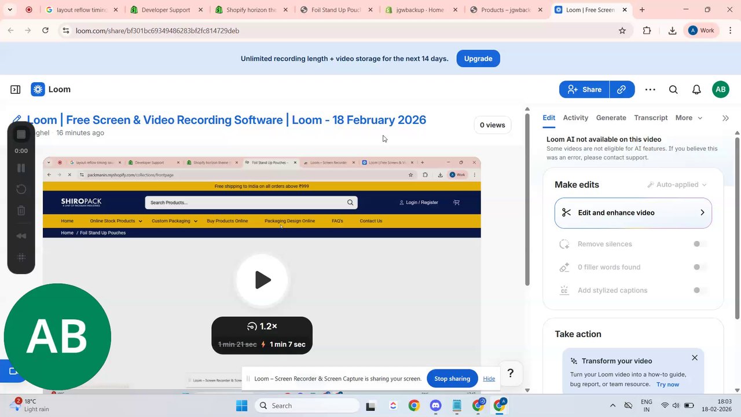This screenshot has width=741, height=417.
Task: Open Chrome downloads icon
Action: [672, 31]
